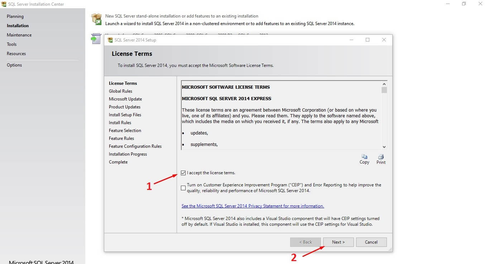Maximize the SQL Server 2014 Setup dialog
The height and width of the screenshot is (264, 489).
click(368, 40)
